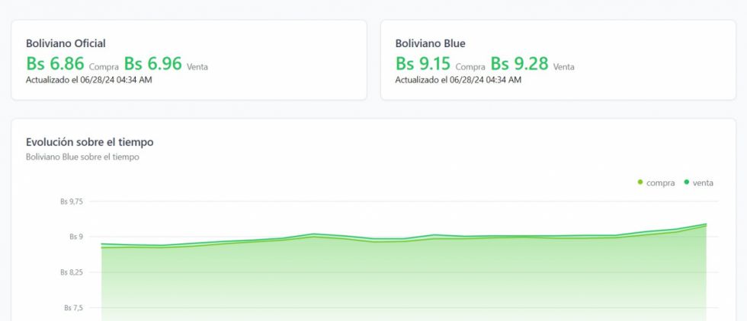Select the Bs 9.28 venta value
The width and height of the screenshot is (747, 321).
pyautogui.click(x=520, y=63)
